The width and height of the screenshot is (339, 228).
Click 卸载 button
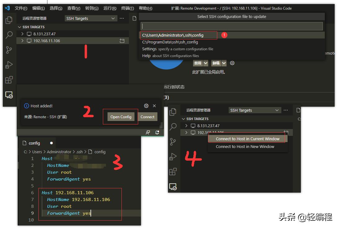click(x=216, y=63)
